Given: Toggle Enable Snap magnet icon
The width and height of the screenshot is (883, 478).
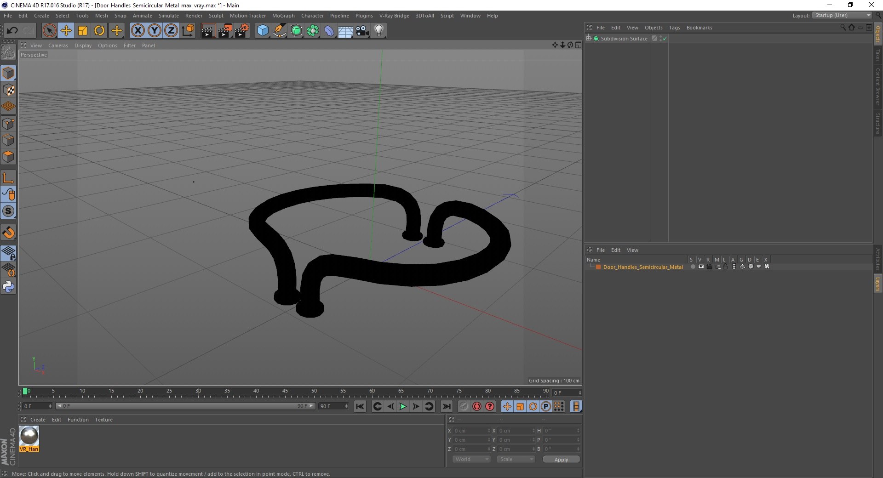Looking at the screenshot, I should click(x=8, y=233).
